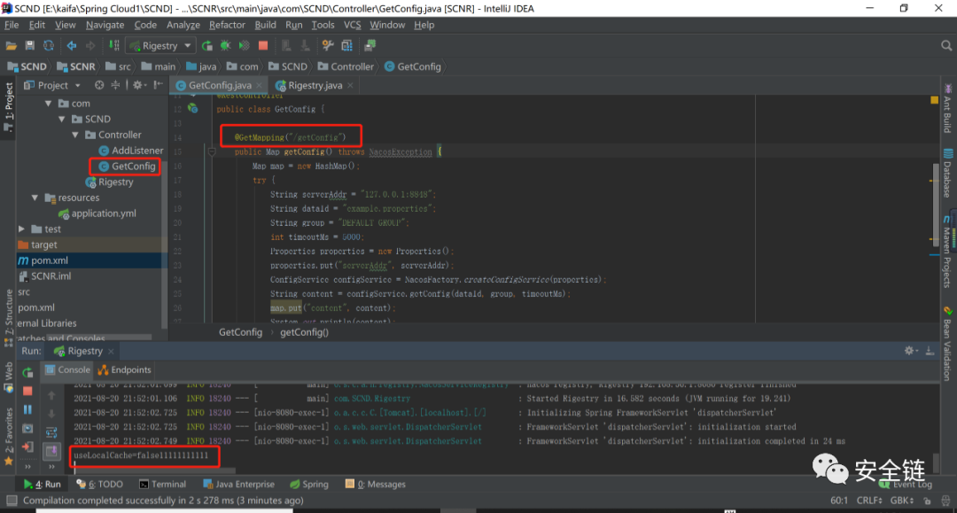Screen dimensions: 957x513
Task: Navigate back with the blue arrow
Action: click(x=72, y=46)
